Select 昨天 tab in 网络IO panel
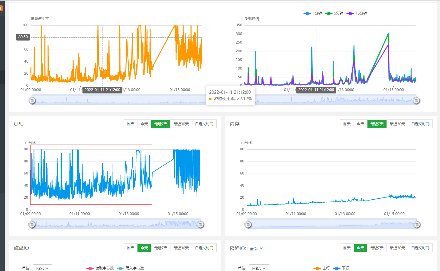This screenshot has height=271, width=440. (x=347, y=248)
